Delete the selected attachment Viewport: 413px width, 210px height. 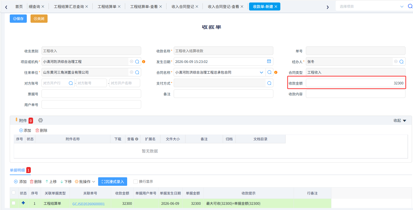(x=41, y=130)
